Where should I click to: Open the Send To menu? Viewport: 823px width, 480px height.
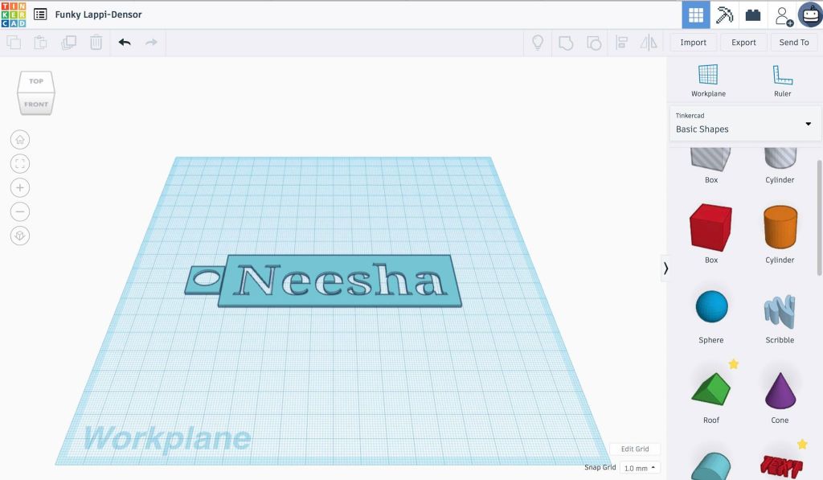[x=793, y=43]
